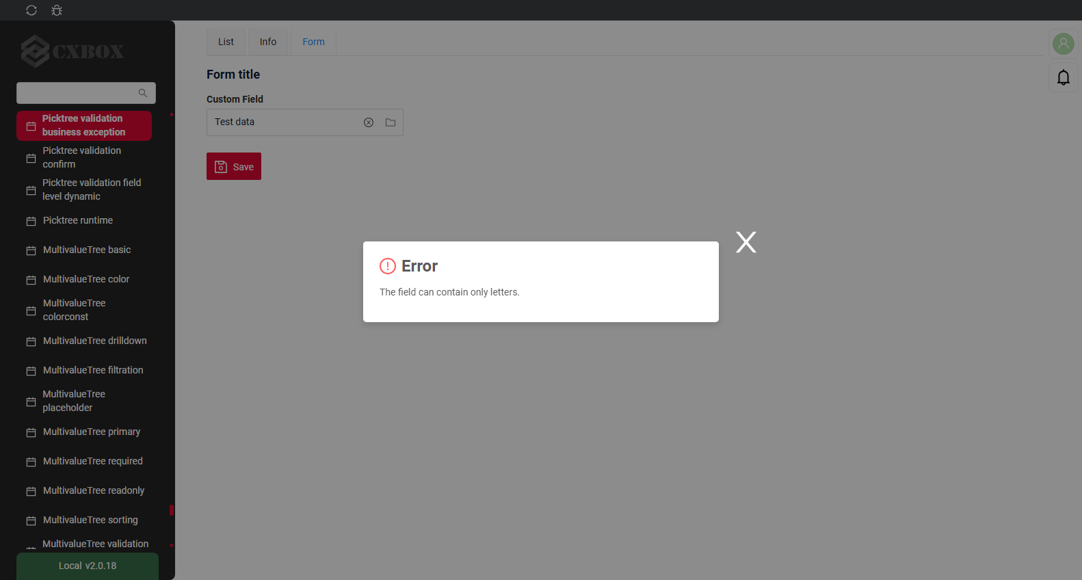Open the notifications bell
This screenshot has width=1082, height=580.
tap(1064, 77)
